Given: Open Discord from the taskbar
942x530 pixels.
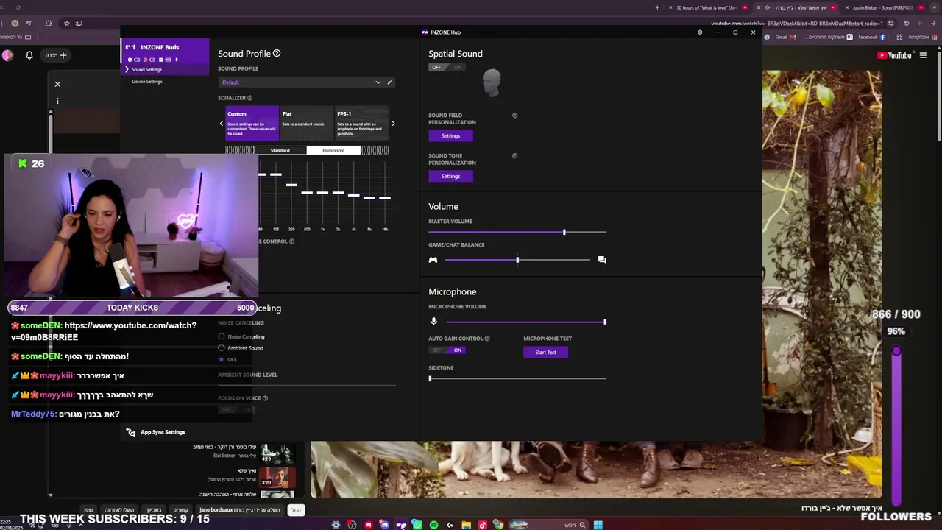Looking at the screenshot, I should pos(384,525).
